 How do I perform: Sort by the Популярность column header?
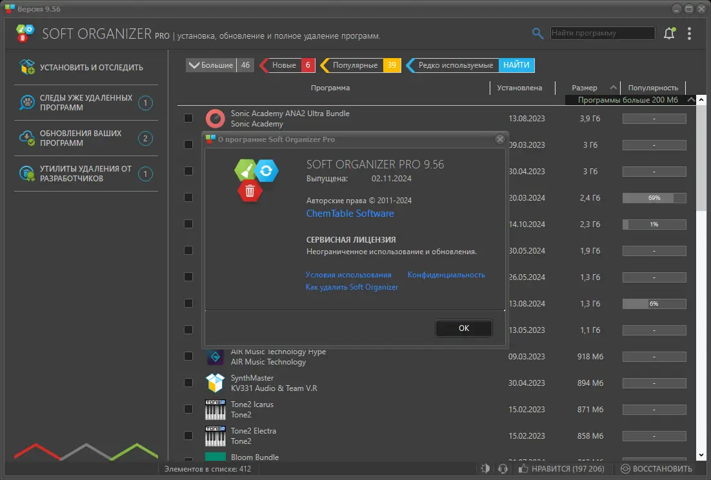pos(653,88)
